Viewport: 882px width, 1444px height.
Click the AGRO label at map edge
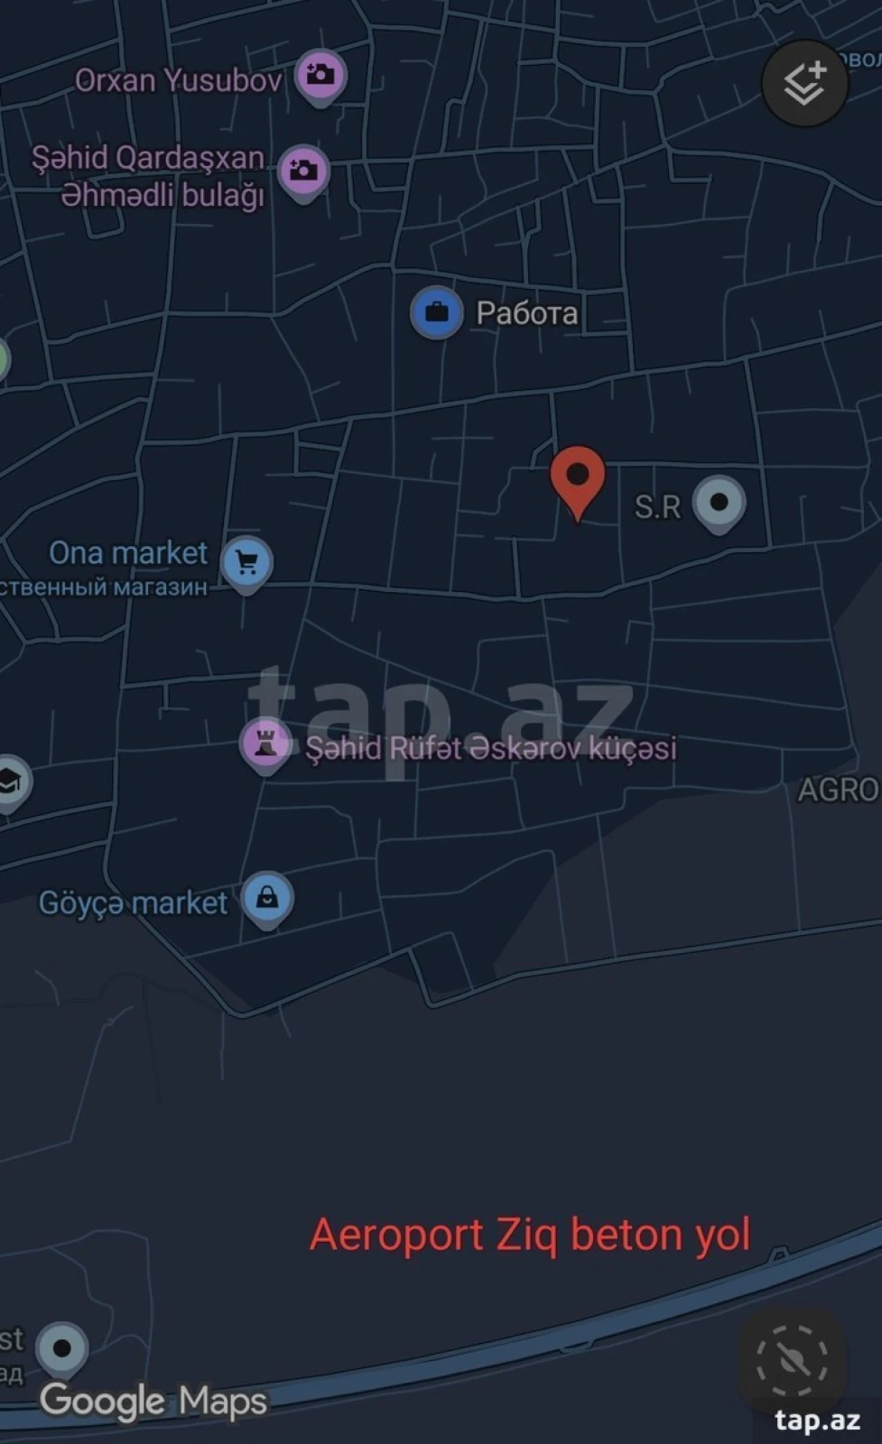point(839,790)
